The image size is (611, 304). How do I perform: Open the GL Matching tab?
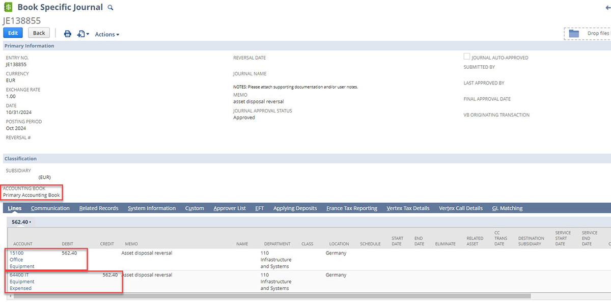507,208
